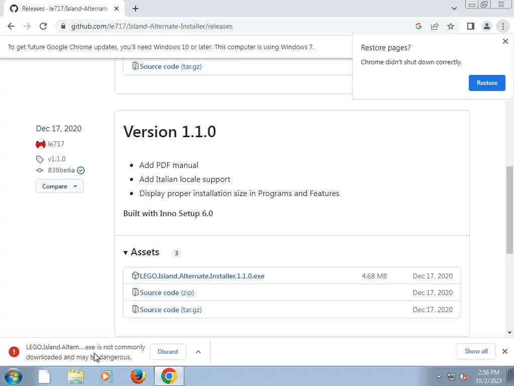Open le717 author profile link
The image size is (514, 386).
tap(56, 144)
